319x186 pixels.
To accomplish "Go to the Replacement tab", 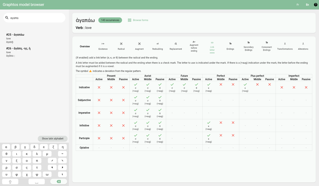I will pyautogui.click(x=176, y=46).
